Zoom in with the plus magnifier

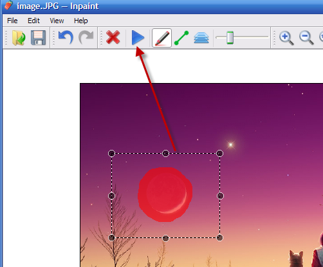(286, 38)
